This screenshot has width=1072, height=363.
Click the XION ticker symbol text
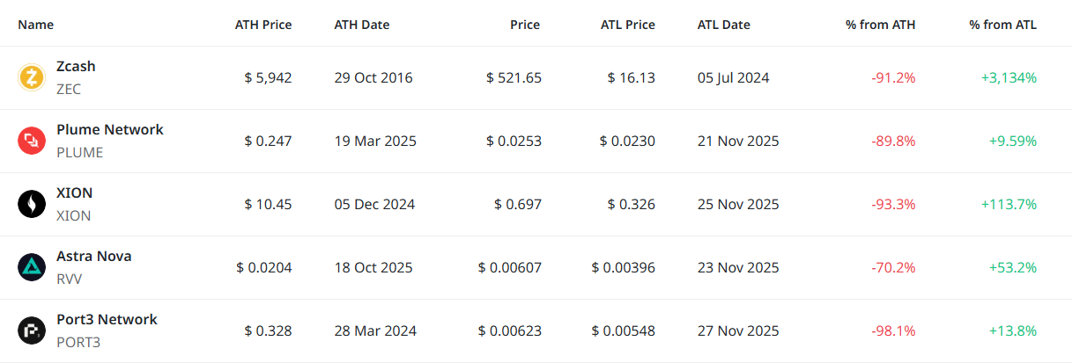pyautogui.click(x=73, y=215)
